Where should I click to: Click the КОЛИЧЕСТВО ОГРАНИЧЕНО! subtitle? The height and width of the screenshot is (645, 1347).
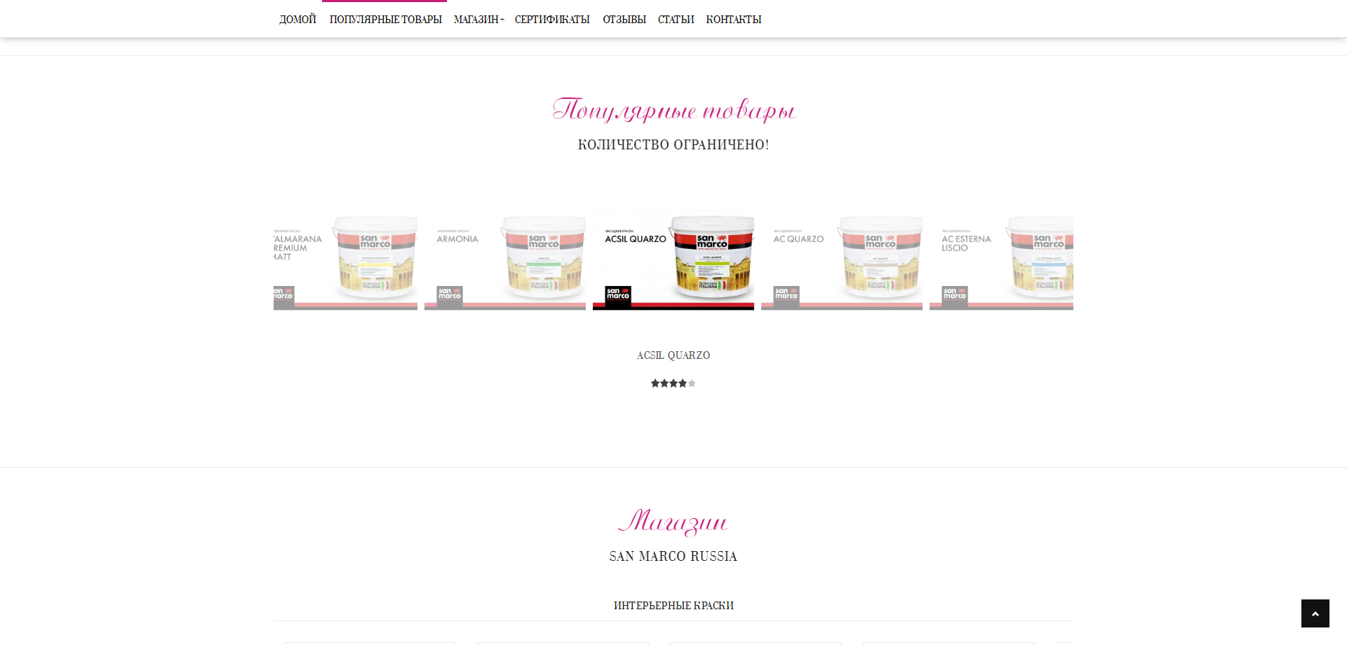(x=673, y=145)
